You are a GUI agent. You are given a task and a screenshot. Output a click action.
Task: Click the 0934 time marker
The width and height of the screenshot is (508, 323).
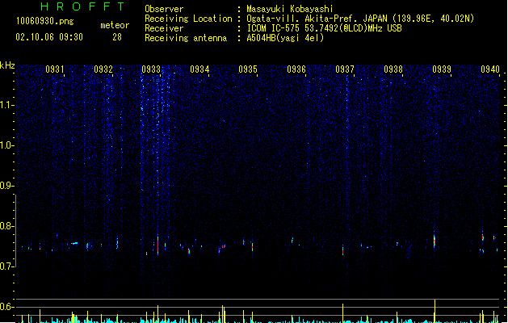(x=199, y=69)
